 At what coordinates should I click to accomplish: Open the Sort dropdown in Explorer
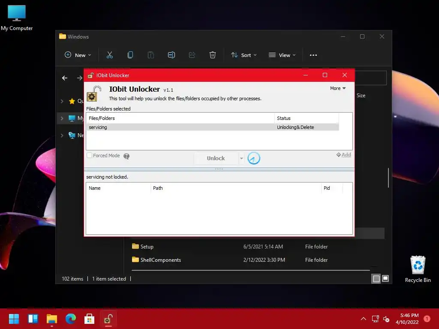(244, 55)
